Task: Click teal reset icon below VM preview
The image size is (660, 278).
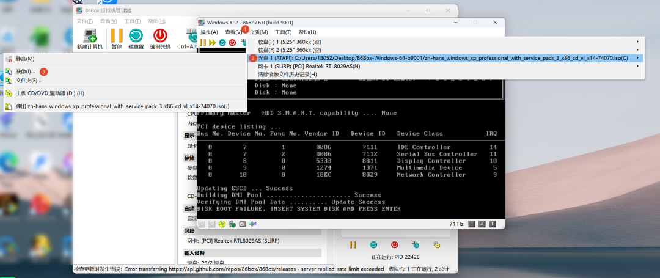Action: (373, 245)
